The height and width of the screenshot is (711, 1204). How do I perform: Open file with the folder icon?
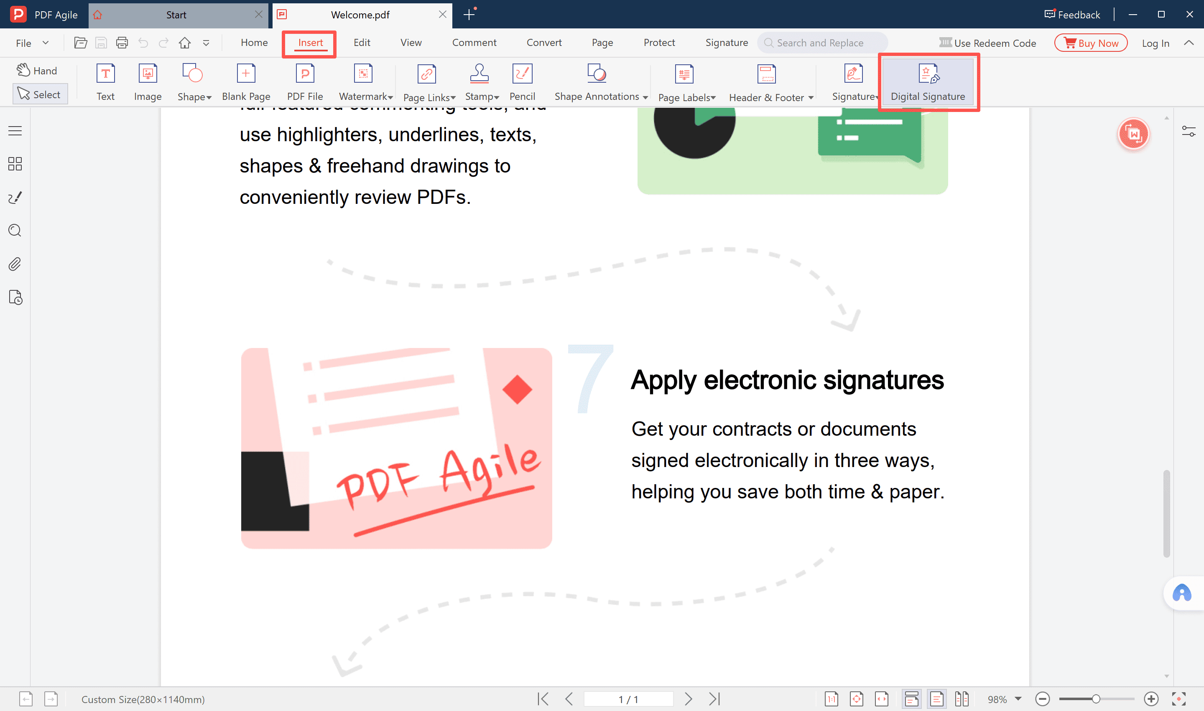click(x=81, y=43)
